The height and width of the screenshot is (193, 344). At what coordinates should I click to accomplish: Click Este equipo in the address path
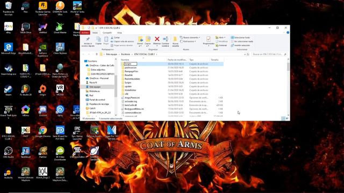coord(111,54)
